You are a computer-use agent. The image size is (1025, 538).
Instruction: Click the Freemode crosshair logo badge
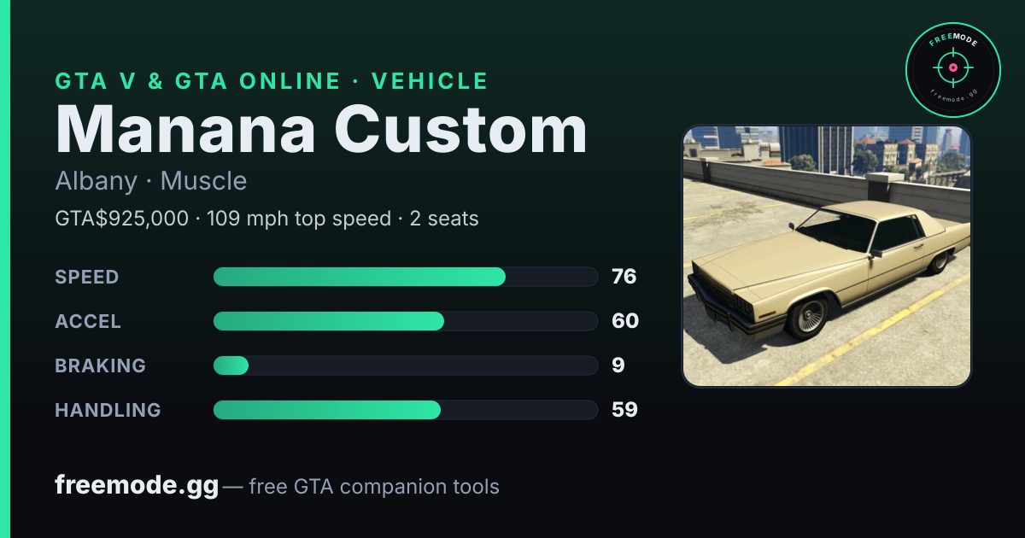952,69
